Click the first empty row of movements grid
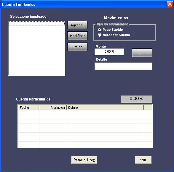174x172 pixels. pyautogui.click(x=85, y=113)
